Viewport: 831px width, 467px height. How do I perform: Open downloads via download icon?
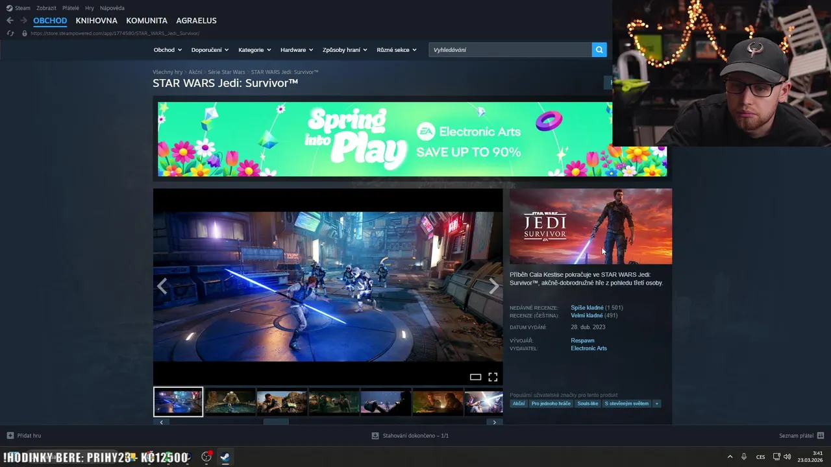[x=375, y=436]
